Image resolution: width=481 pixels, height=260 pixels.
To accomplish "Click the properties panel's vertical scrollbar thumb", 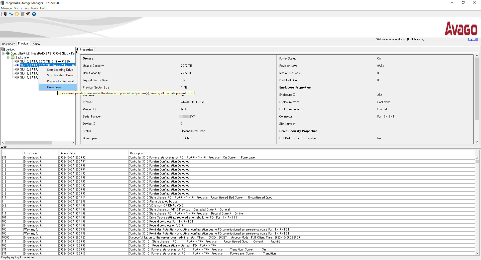I will pos(477,89).
